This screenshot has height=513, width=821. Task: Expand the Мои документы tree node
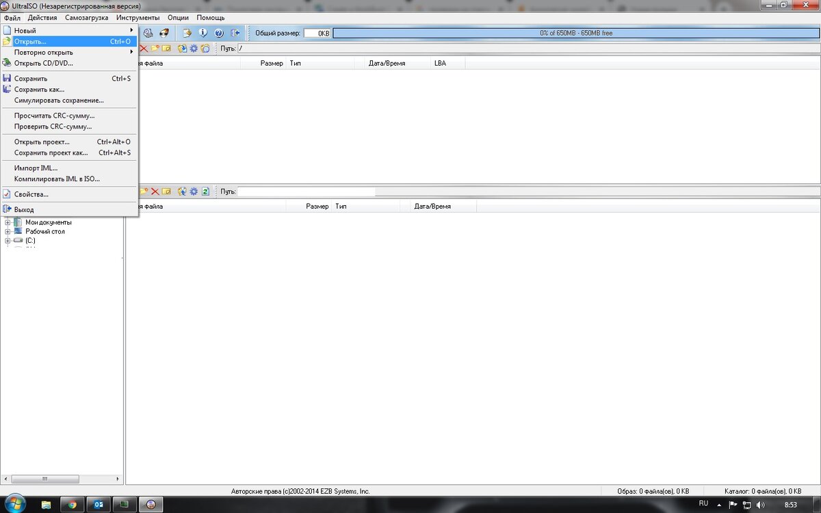[x=8, y=222]
